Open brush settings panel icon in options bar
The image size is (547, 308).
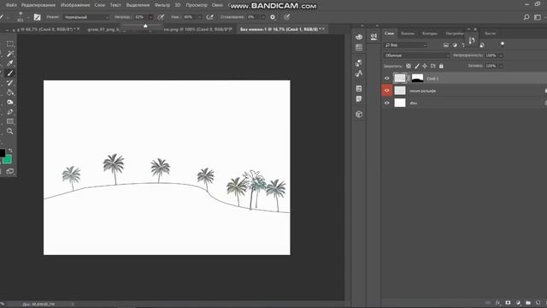pos(38,17)
